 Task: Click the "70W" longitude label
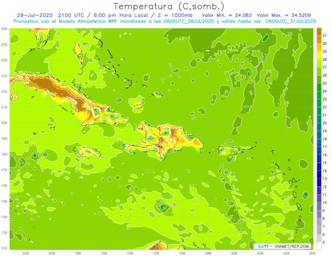coord(182,253)
